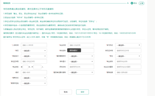Focus the 毕业时间 input field
This screenshot has width=155, height=96.
(x=81, y=45)
